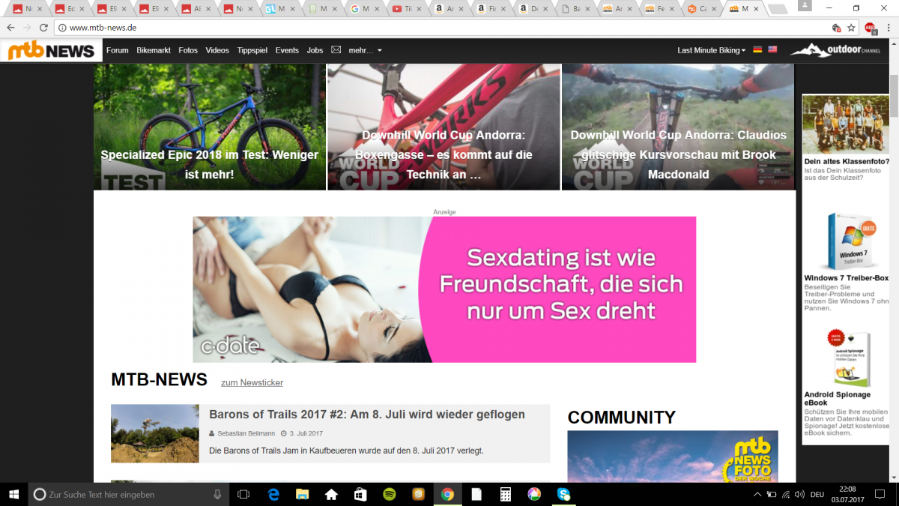Follow the 'zum Newsticker' link
The height and width of the screenshot is (506, 899).
coord(252,382)
